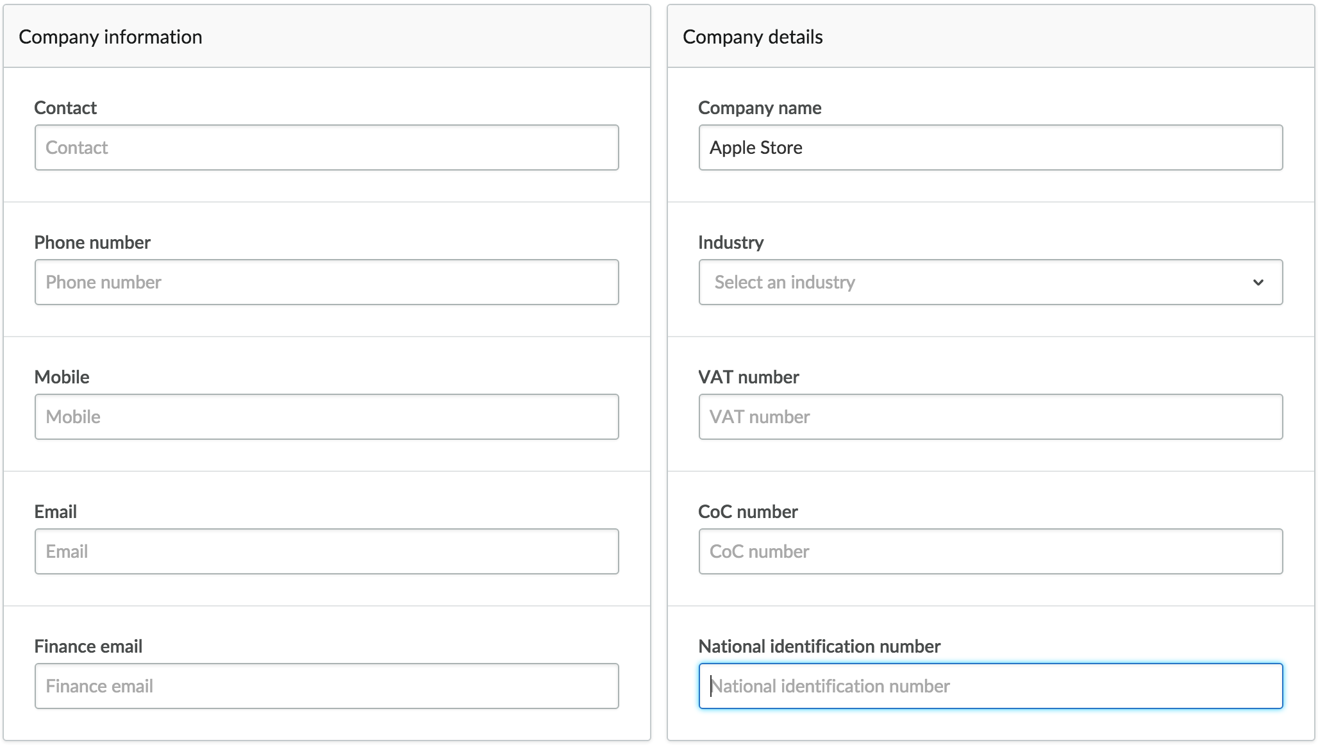1318x745 pixels.
Task: Click the Company name label
Action: [760, 108]
